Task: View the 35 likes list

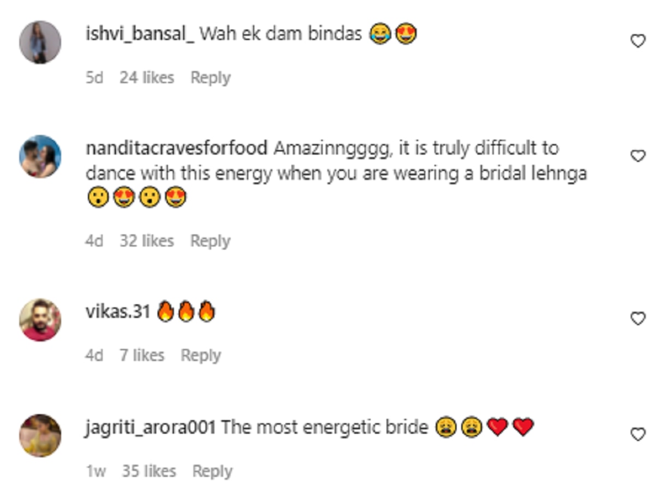Action: (x=149, y=471)
